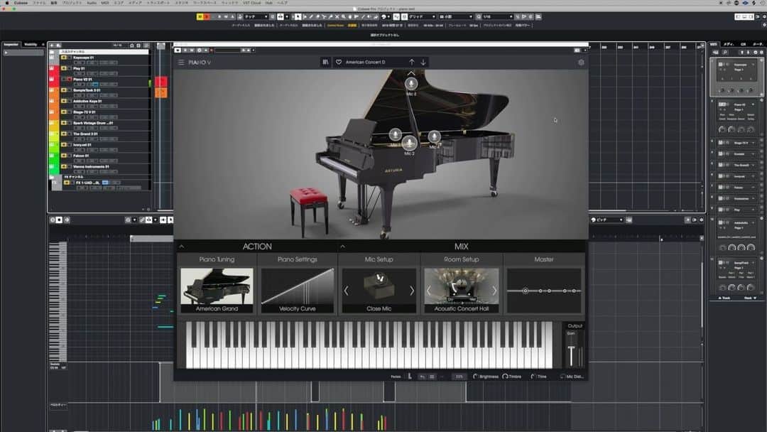Select the Zoom magnifier tool in Cubase toolbar
Image resolution: width=767 pixels, height=432 pixels.
pos(344,16)
